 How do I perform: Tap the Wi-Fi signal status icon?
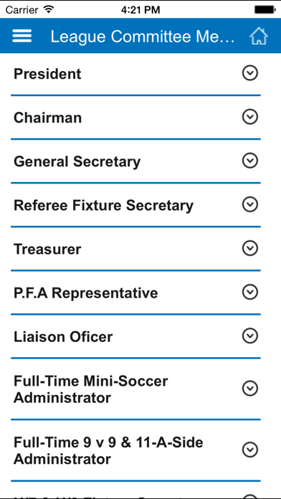click(x=48, y=9)
